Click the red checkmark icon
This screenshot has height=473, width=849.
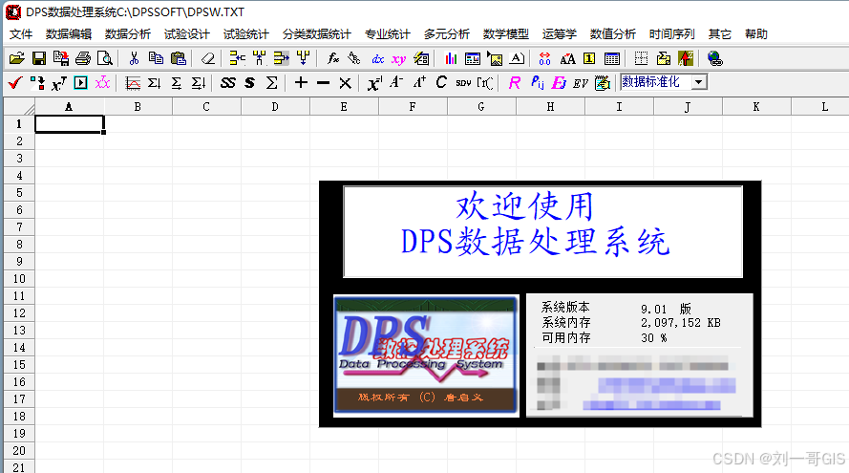[x=15, y=83]
